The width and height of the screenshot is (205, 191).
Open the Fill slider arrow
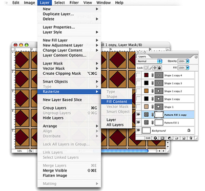point(188,68)
